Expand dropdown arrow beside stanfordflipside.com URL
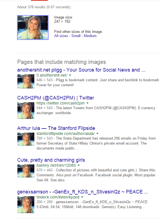Image resolution: width=161 pixels, height=220 pixels. [x=97, y=133]
